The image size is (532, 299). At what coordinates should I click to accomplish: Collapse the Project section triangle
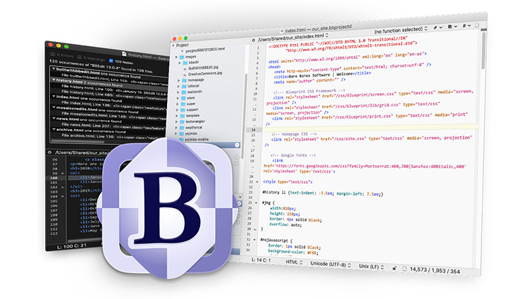click(x=174, y=45)
